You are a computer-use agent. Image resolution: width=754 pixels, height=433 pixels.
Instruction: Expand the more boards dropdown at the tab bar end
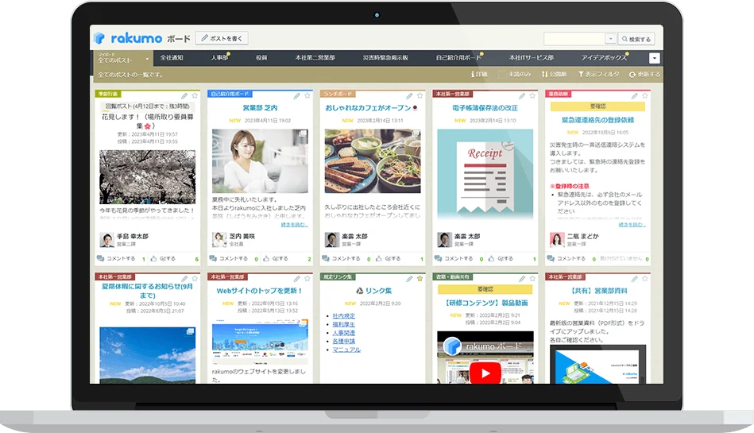coord(654,58)
